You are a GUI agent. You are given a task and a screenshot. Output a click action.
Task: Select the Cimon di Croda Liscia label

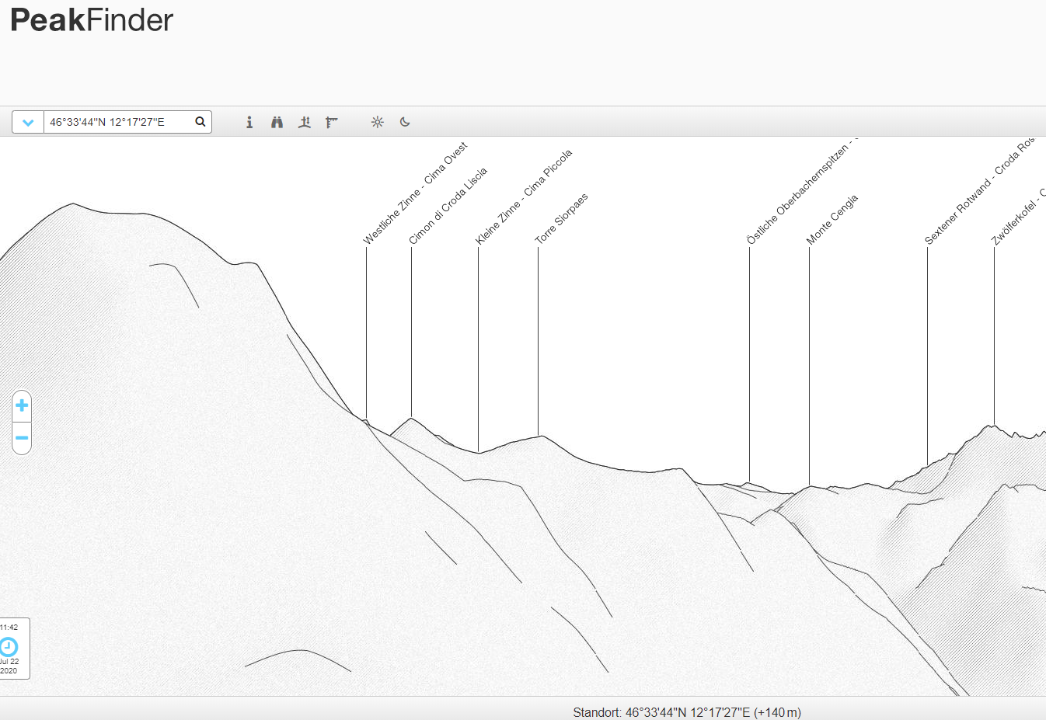(x=448, y=206)
